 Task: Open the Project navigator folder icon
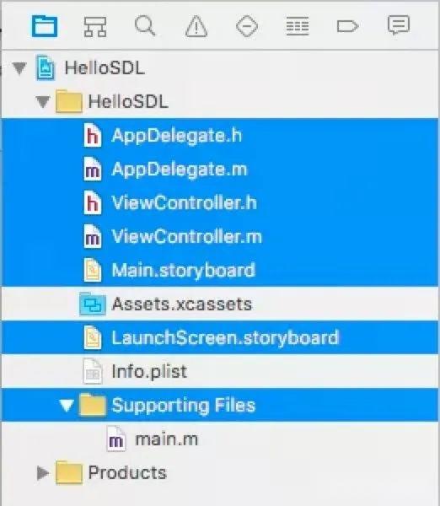coord(45,26)
